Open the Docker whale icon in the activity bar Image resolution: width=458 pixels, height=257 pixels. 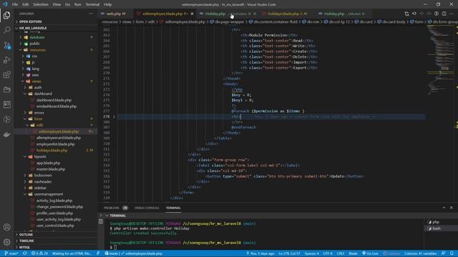6,134
